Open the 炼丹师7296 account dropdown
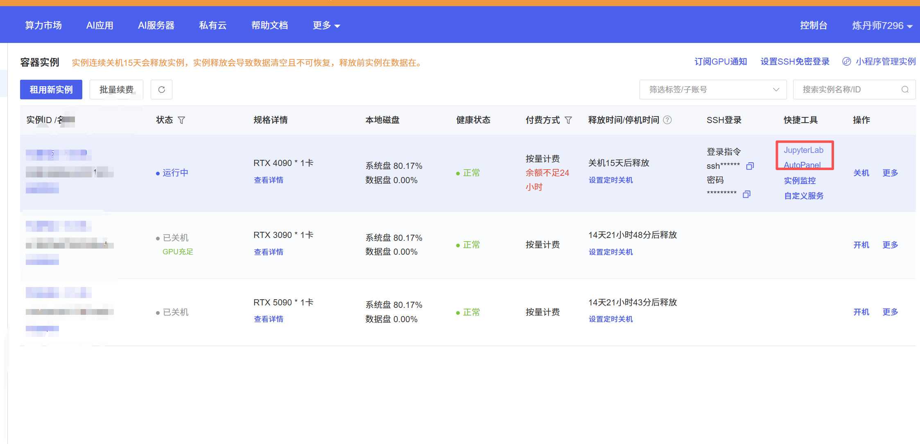The width and height of the screenshot is (920, 444). [x=882, y=26]
